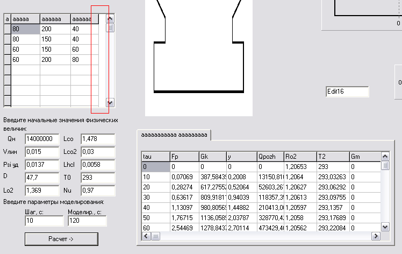Click the Psi уд value field
Screen dimensions: 402x254
tap(42, 165)
